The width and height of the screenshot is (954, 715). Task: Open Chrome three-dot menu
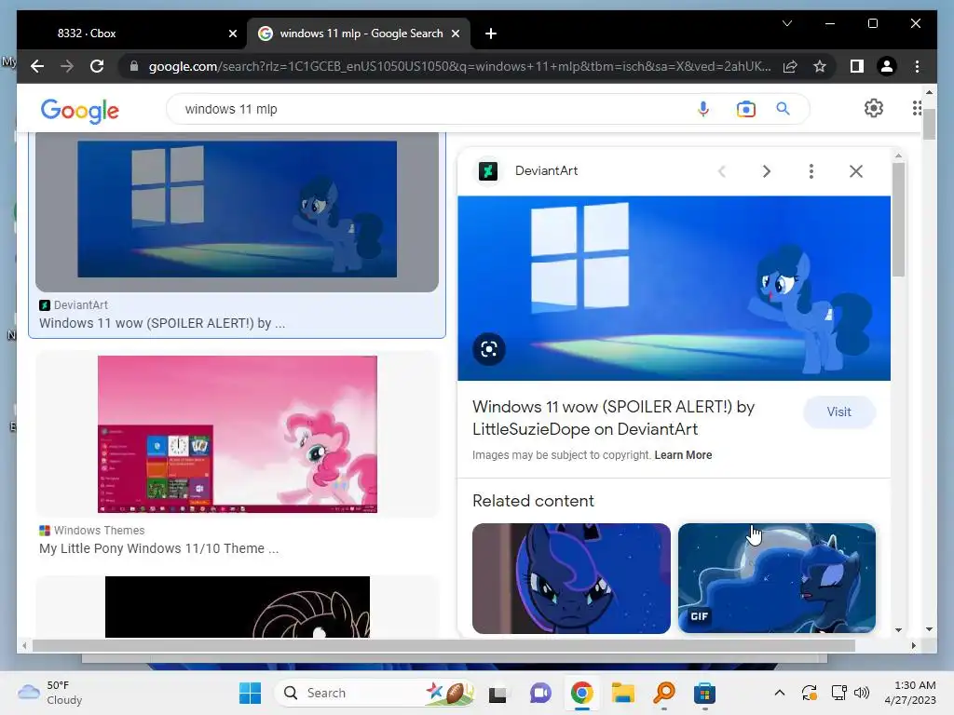(x=917, y=66)
